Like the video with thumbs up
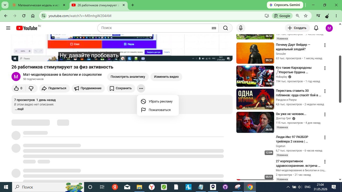The image size is (342, 192). (x=18, y=88)
